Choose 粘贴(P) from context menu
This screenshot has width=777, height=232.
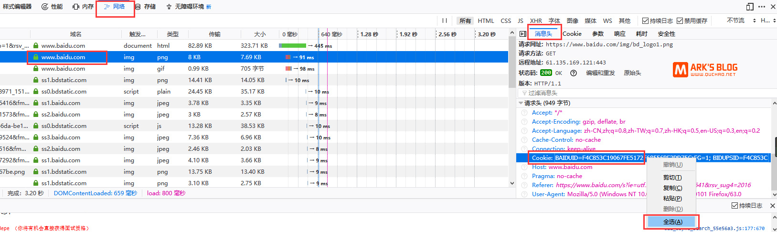672,199
